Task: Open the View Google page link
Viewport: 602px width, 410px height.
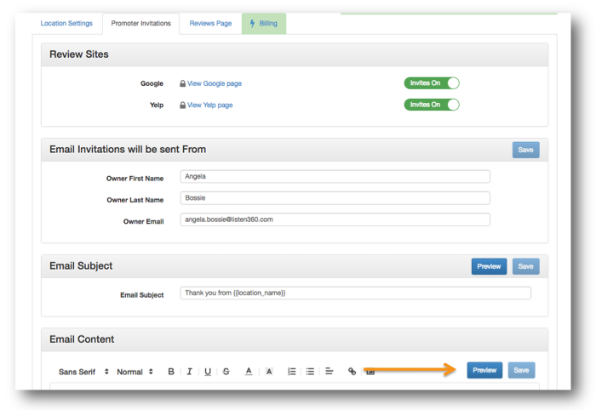Action: tap(215, 83)
